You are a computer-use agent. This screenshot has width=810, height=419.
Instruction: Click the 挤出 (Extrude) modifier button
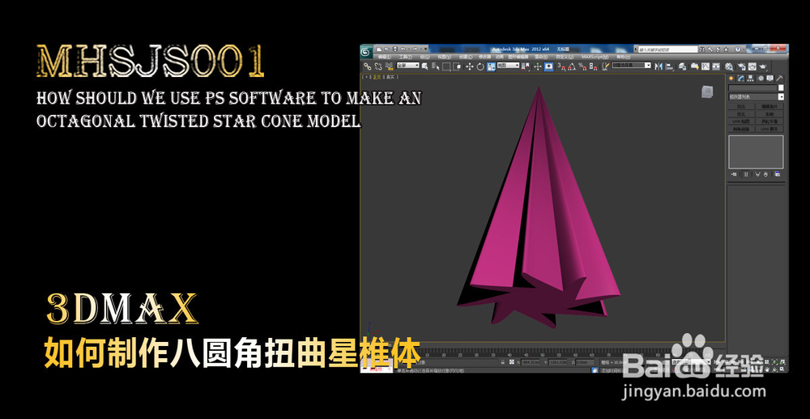click(741, 106)
